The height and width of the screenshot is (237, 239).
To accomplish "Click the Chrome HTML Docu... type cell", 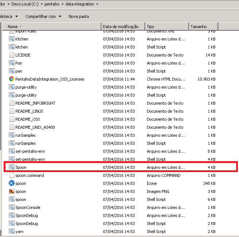I will pos(166,79).
